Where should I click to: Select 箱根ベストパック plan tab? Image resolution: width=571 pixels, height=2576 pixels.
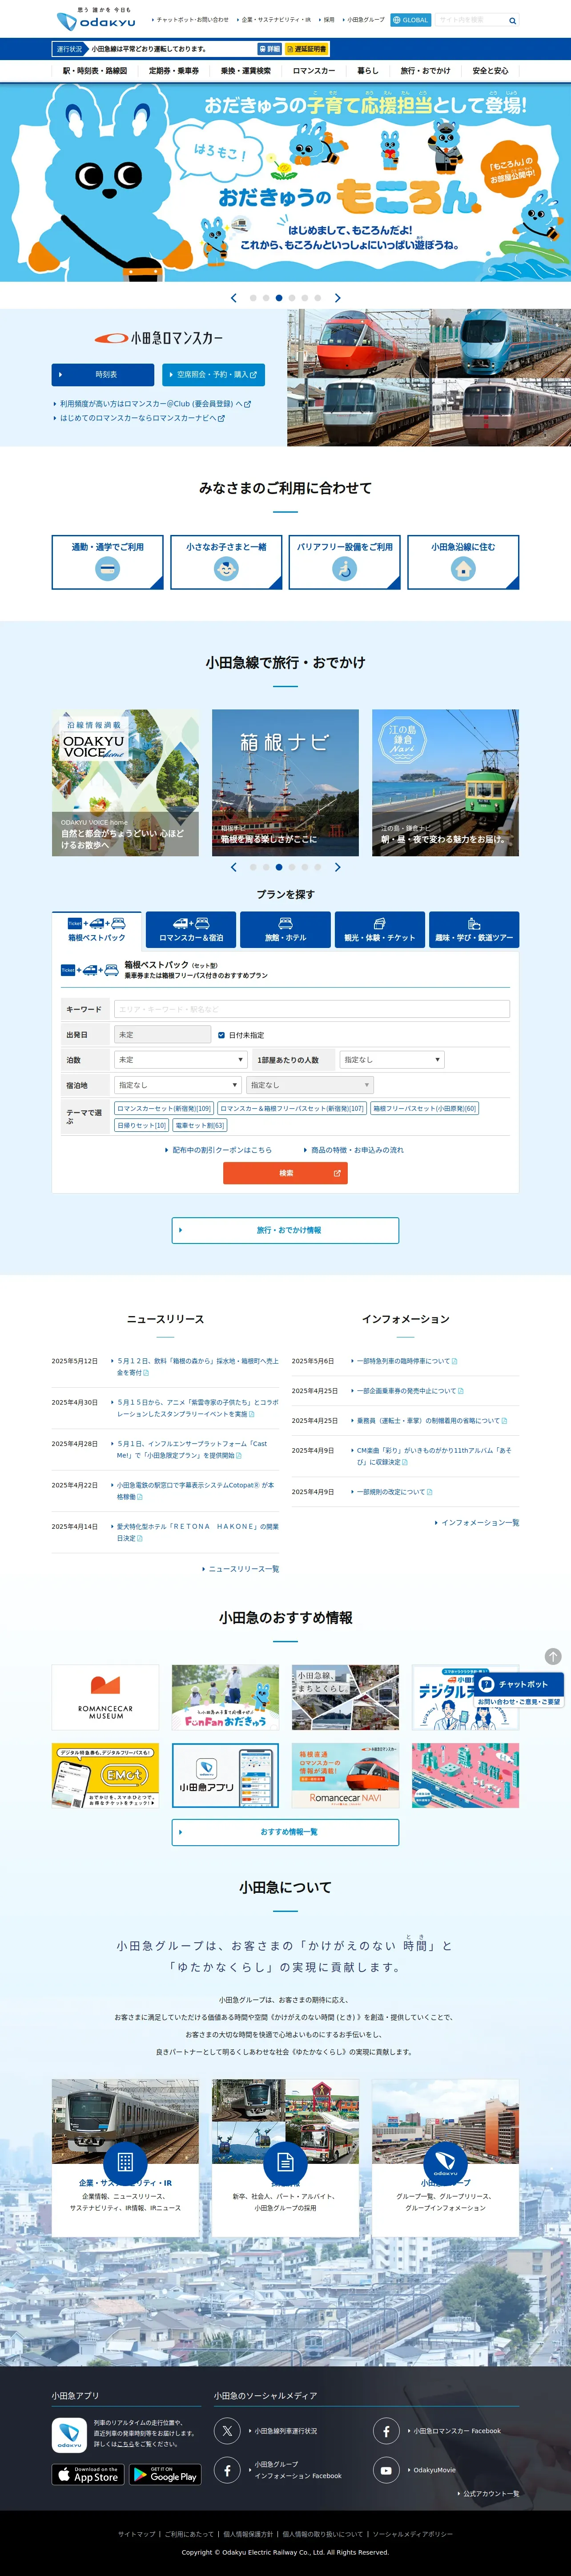pyautogui.click(x=97, y=930)
